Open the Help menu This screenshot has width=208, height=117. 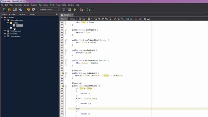click(78, 5)
